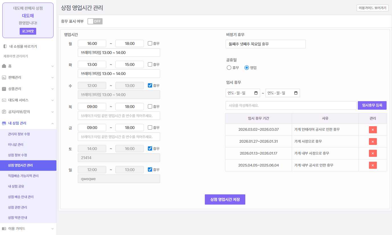Go to 상점 정보 수정 page

(17, 155)
